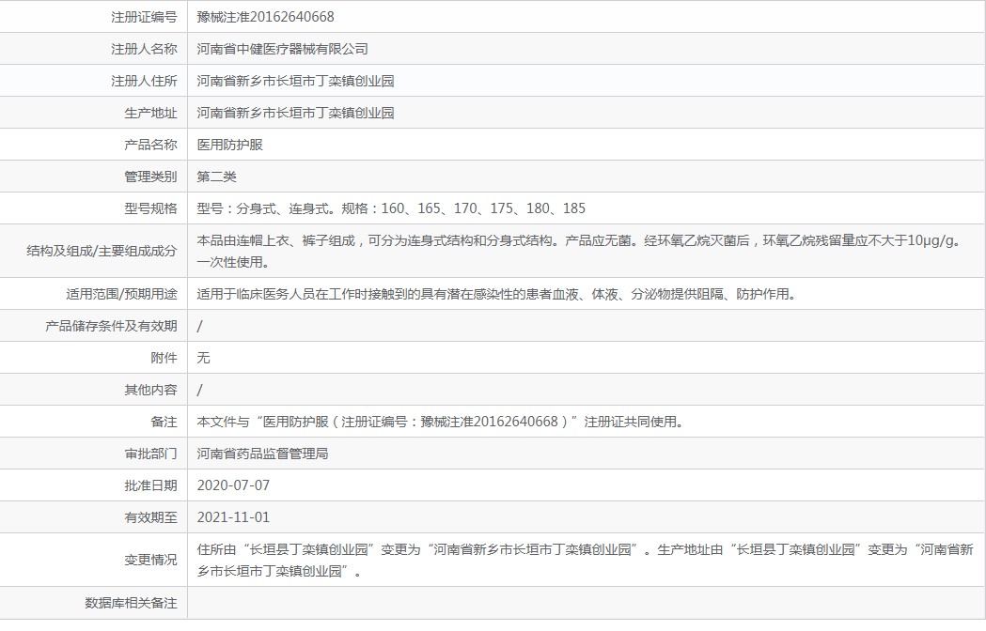This screenshot has width=986, height=631.
Task: Click the 产品名称 label
Action: pos(151,146)
